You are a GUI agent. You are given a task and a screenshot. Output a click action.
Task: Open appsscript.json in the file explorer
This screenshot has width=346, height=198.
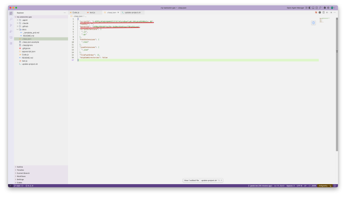(29, 51)
